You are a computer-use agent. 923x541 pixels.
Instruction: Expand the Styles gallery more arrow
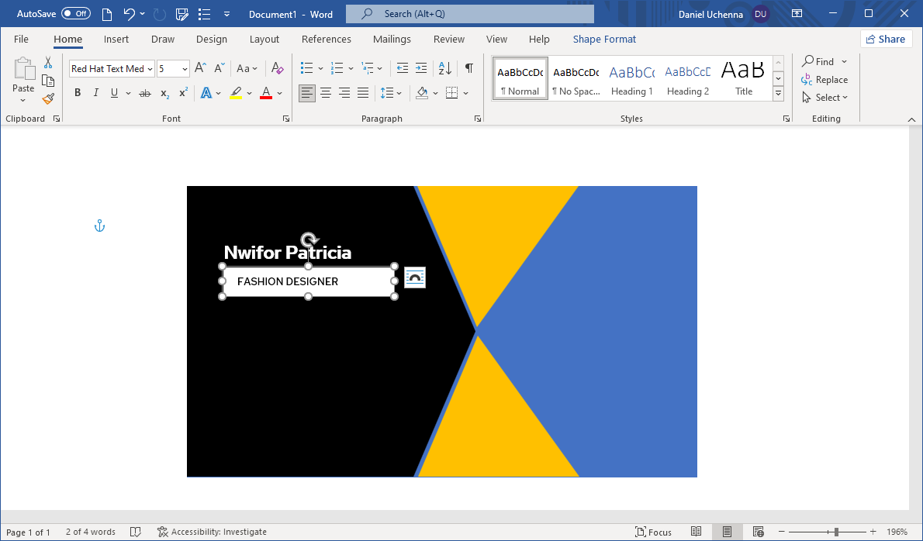click(x=778, y=95)
